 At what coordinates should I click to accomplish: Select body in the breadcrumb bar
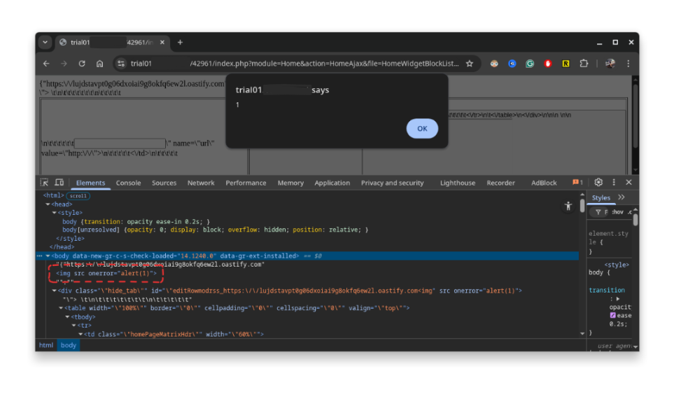[x=69, y=345]
